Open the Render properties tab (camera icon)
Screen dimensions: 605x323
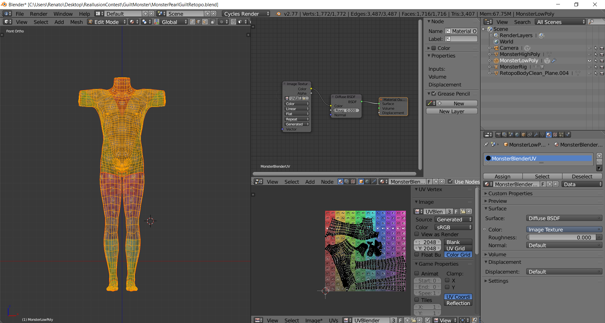point(498,135)
